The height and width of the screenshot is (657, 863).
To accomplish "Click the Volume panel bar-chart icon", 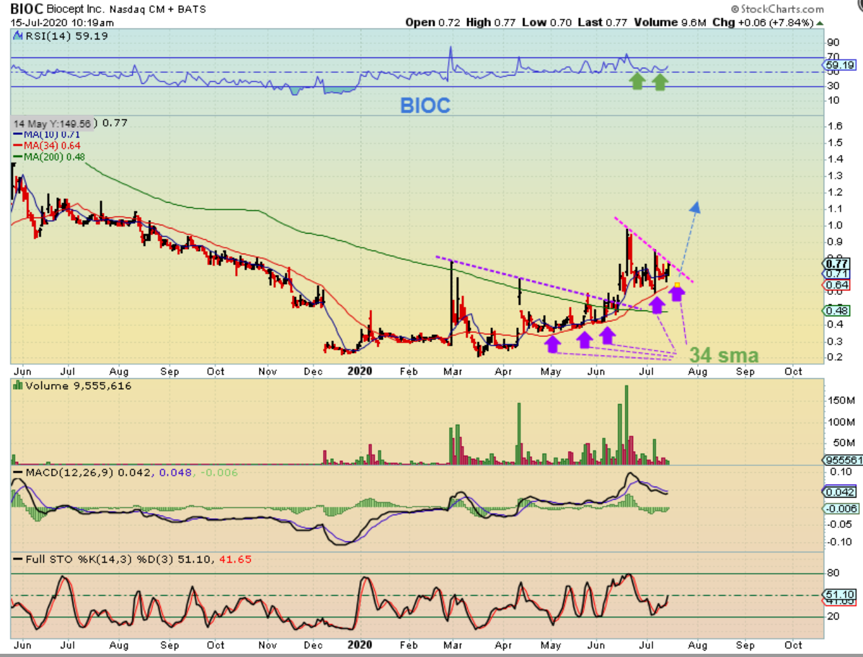I will tap(18, 385).
